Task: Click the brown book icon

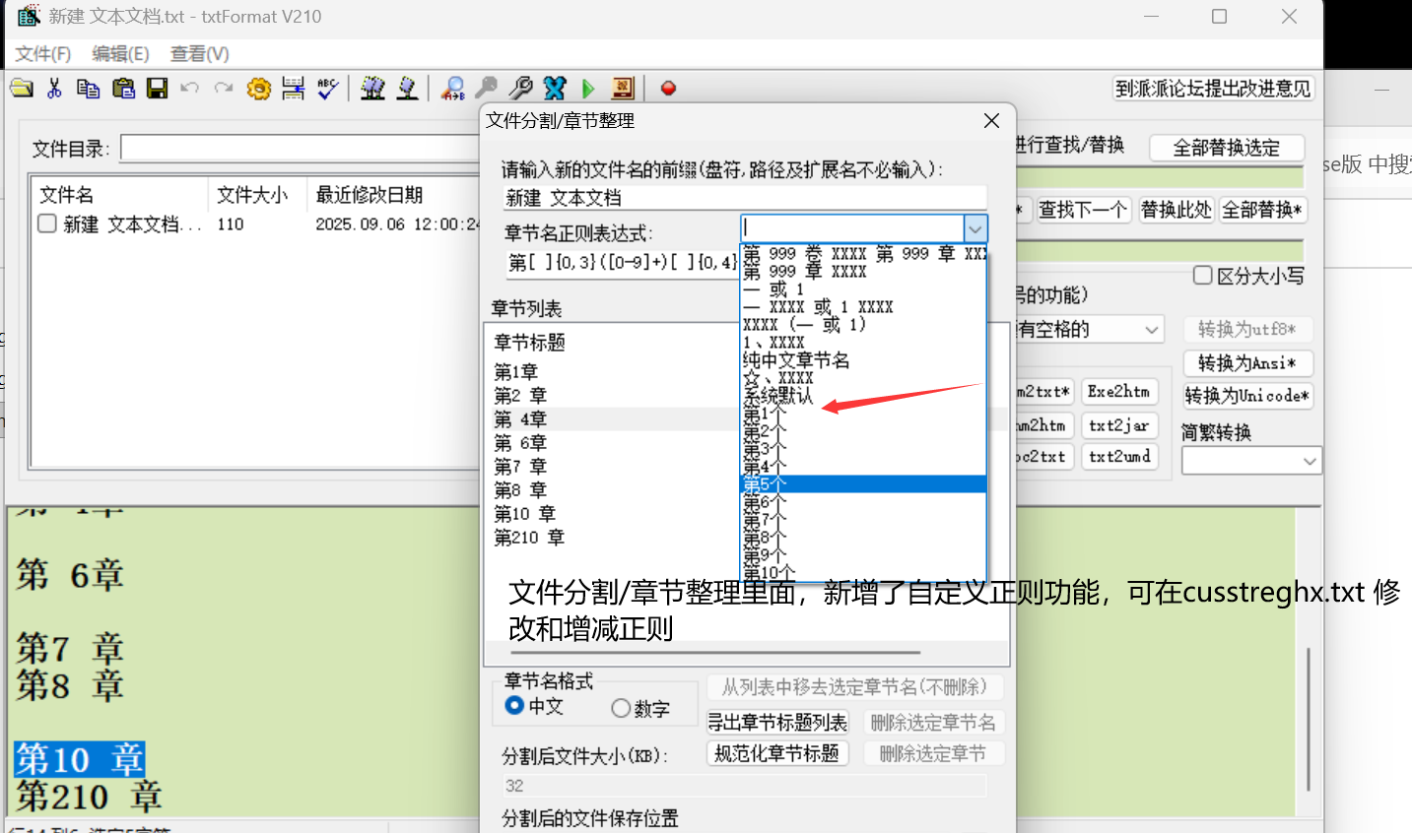Action: [x=623, y=88]
